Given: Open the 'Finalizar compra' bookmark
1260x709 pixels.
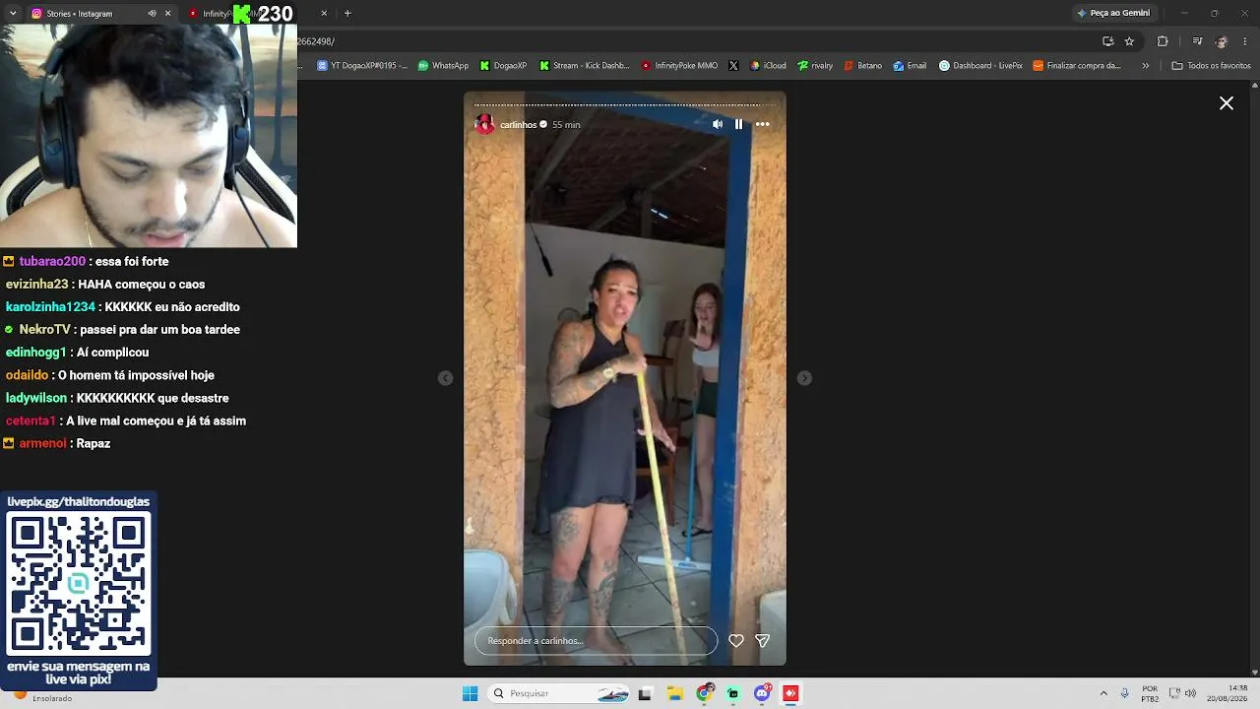Looking at the screenshot, I should 1076,66.
